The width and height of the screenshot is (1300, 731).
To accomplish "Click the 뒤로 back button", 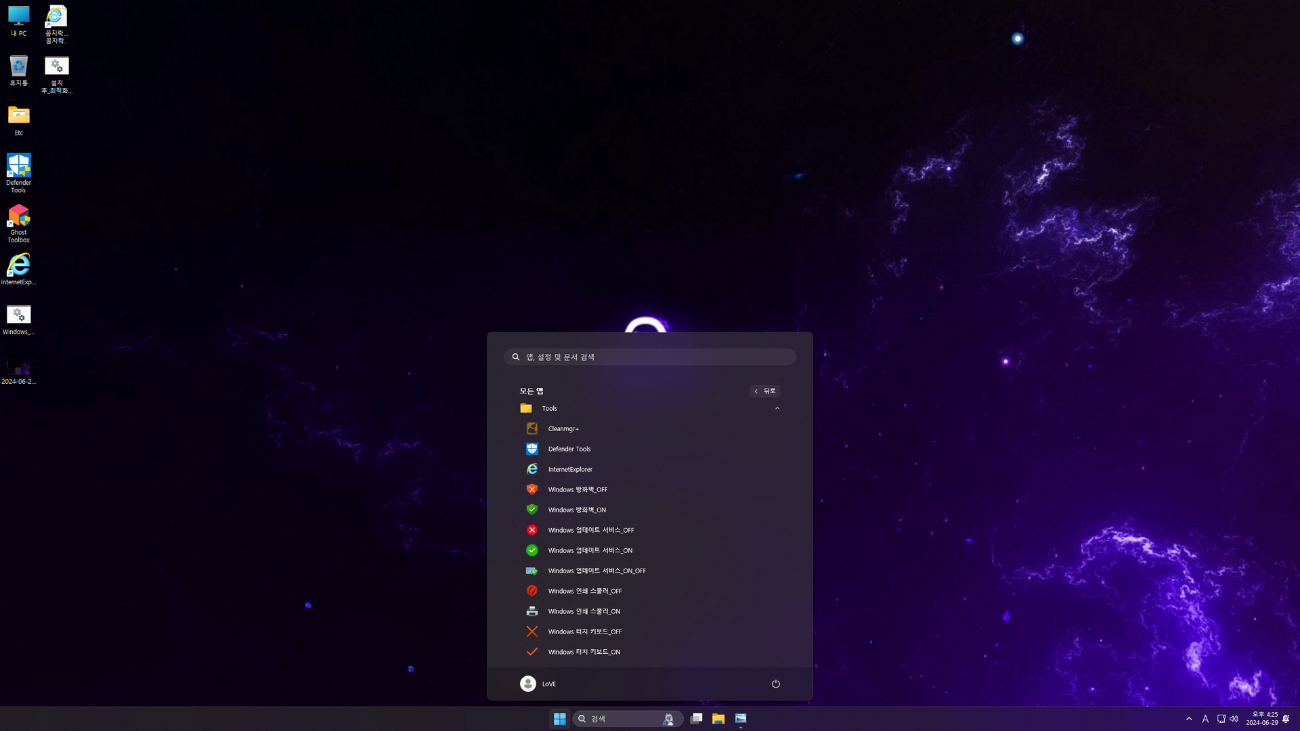I will [x=765, y=391].
